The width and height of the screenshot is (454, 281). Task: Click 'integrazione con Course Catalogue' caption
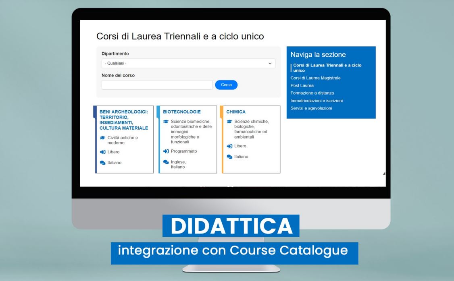(x=233, y=251)
